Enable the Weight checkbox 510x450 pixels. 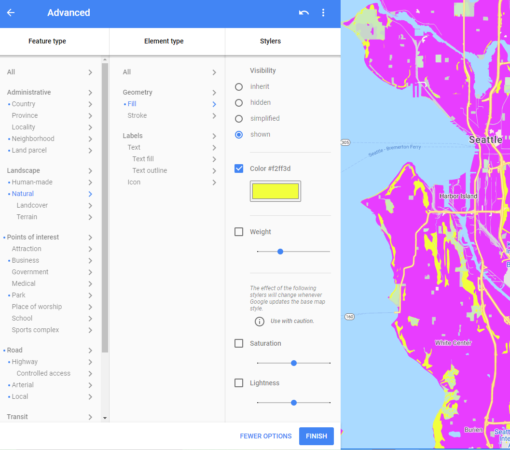tap(239, 232)
